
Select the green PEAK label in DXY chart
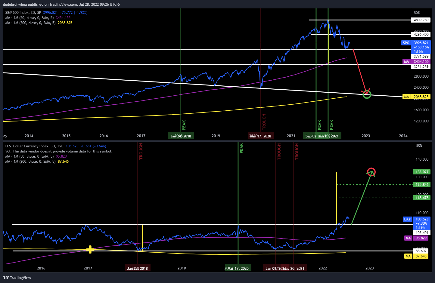241,148
